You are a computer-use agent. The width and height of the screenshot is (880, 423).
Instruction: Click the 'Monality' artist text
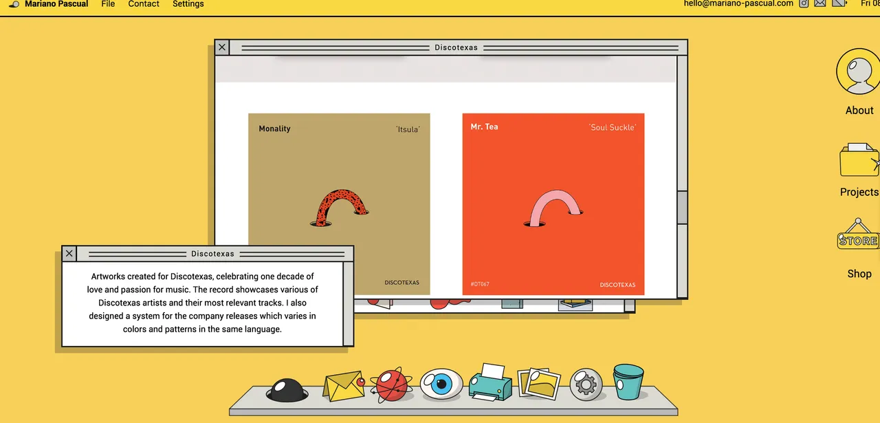(274, 129)
